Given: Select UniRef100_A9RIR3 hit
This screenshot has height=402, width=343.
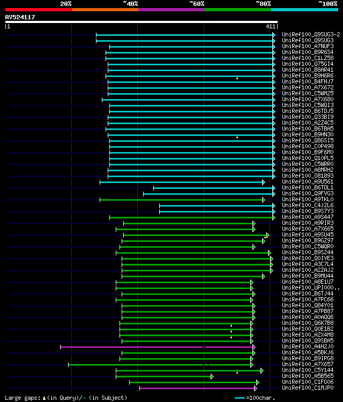Looking at the screenshot, I should coord(308,223).
